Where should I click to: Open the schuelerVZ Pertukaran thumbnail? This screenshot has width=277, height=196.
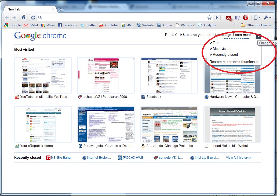(106, 75)
